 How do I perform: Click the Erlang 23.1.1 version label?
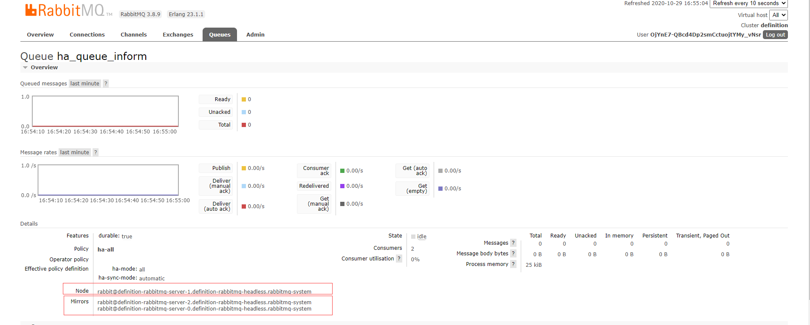coord(186,14)
